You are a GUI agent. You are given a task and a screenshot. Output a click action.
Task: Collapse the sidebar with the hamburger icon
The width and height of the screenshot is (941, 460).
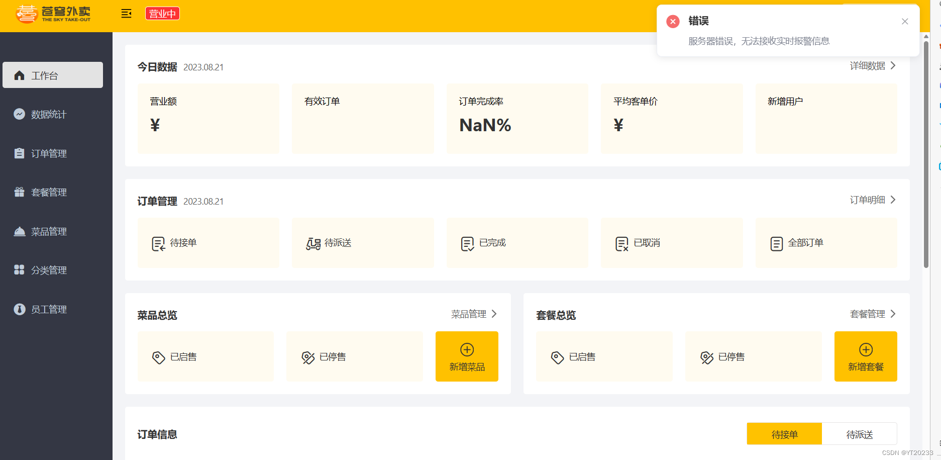point(127,14)
